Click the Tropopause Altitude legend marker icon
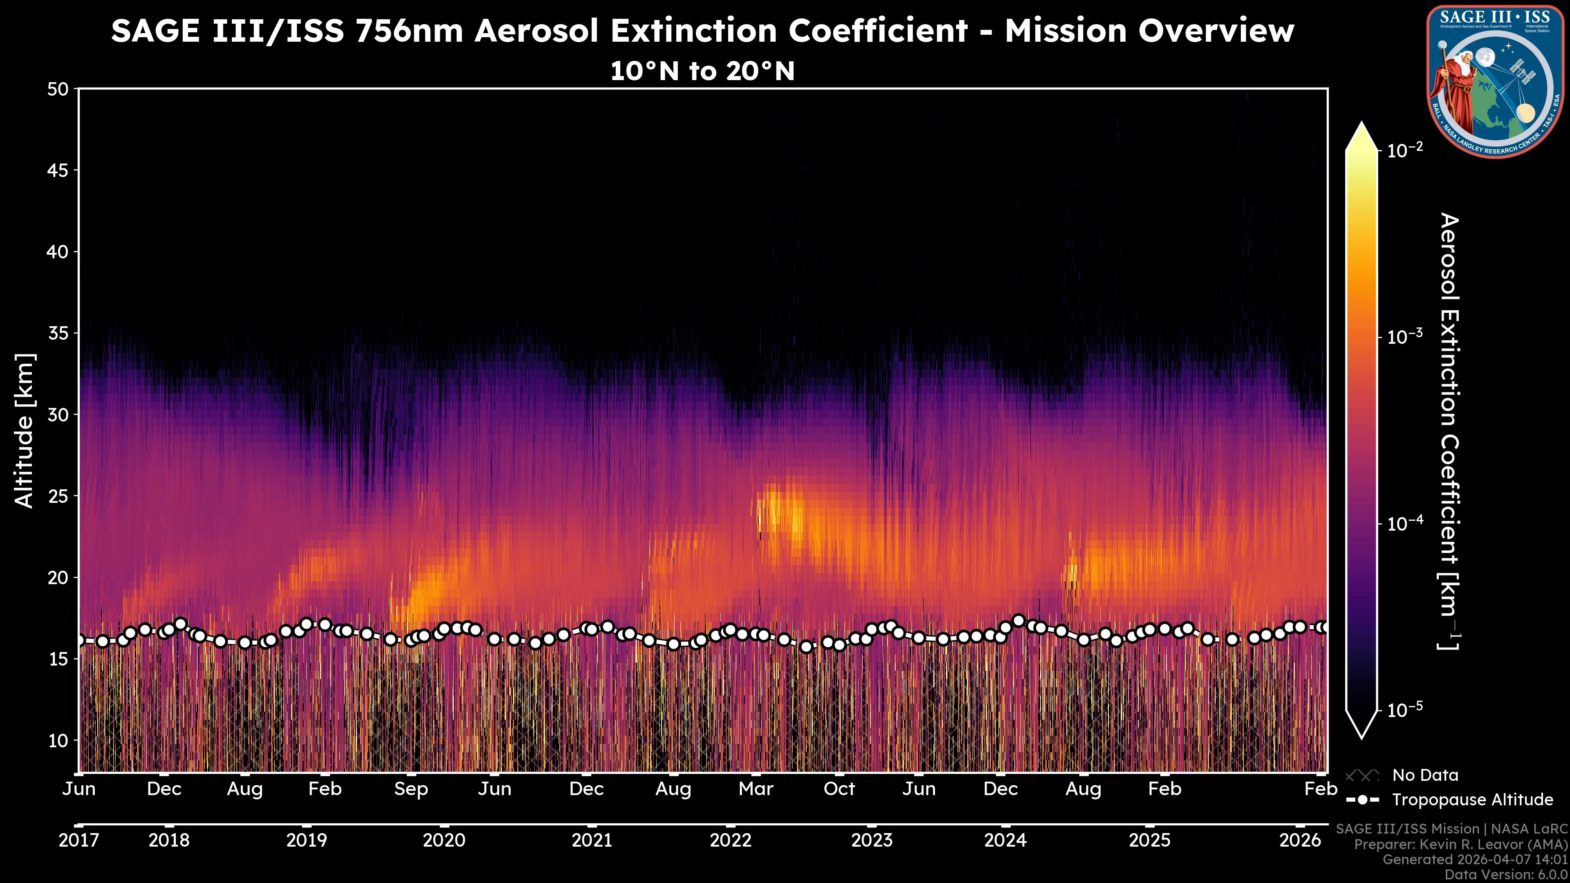Image resolution: width=1570 pixels, height=883 pixels. (x=1362, y=800)
